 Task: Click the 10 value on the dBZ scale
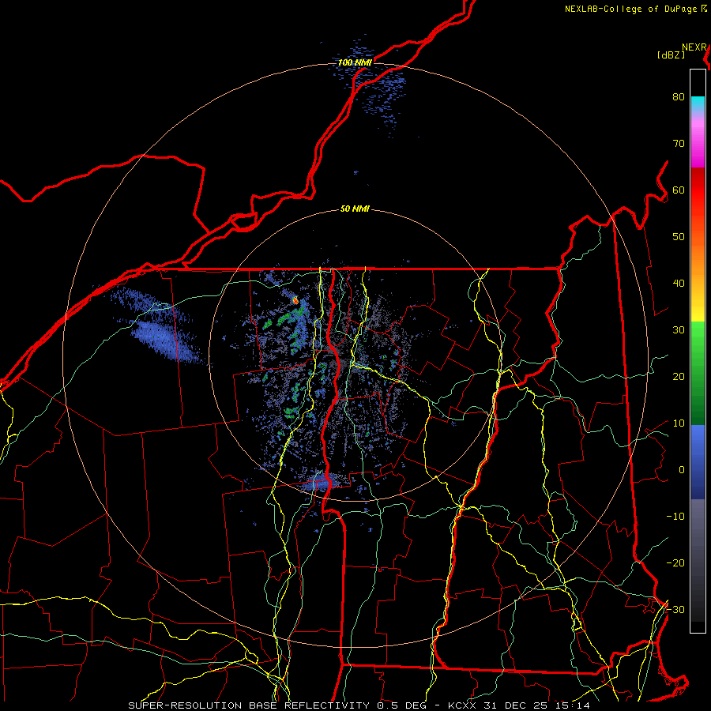679,423
